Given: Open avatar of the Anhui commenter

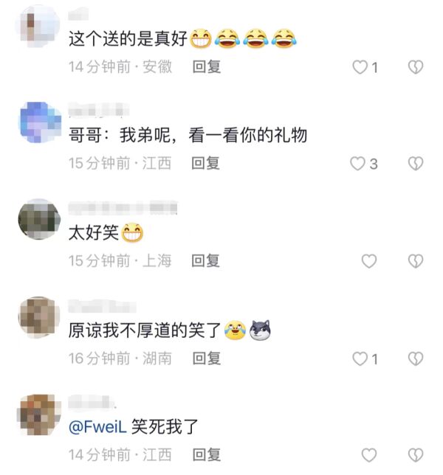Looking at the screenshot, I should pyautogui.click(x=38, y=26).
